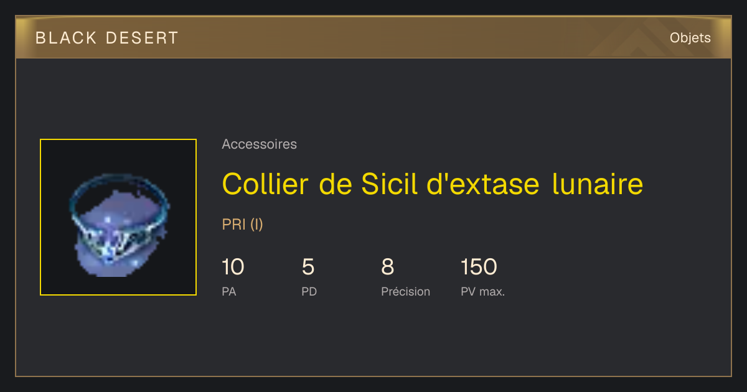747x392 pixels.
Task: Click the Précision stat label
Action: [405, 291]
